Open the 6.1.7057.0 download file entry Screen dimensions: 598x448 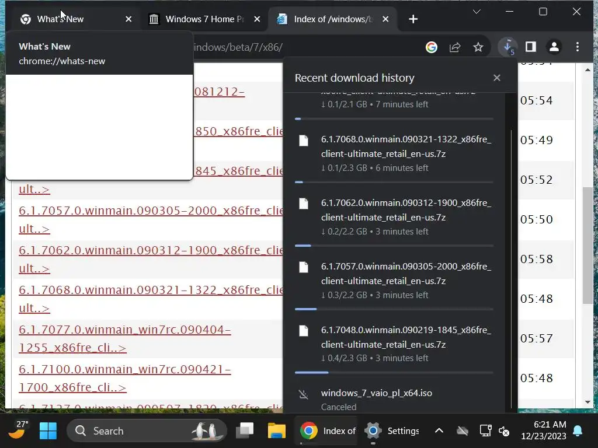pyautogui.click(x=394, y=281)
